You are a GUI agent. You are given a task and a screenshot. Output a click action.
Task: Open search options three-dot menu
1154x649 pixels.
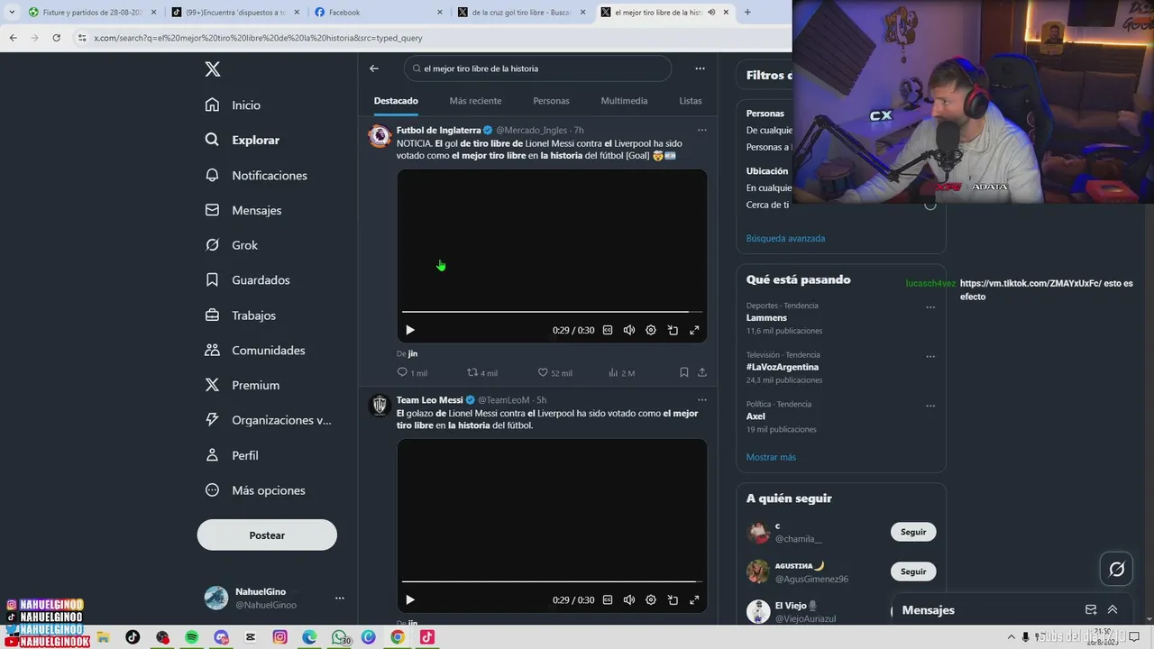click(x=700, y=69)
